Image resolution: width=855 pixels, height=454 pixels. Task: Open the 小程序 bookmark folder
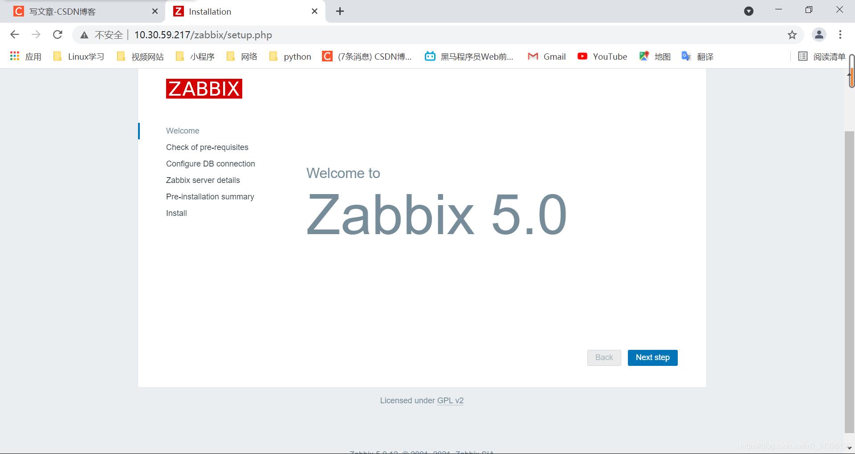tap(195, 57)
